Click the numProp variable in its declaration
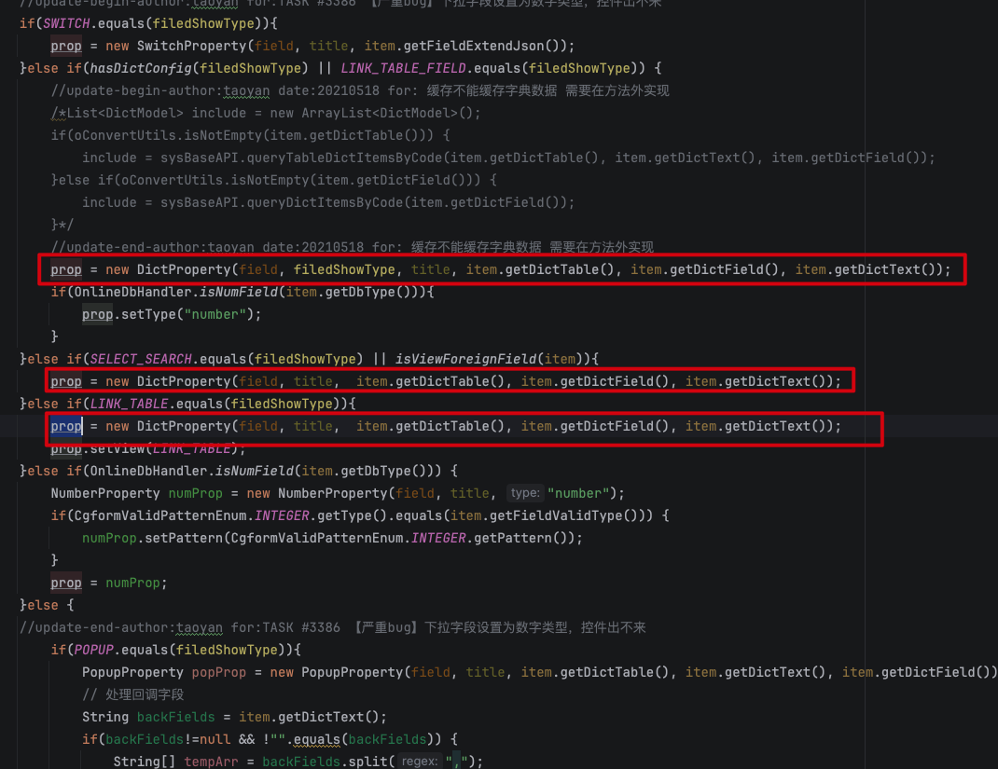Screen dimensions: 998x769 click(195, 493)
